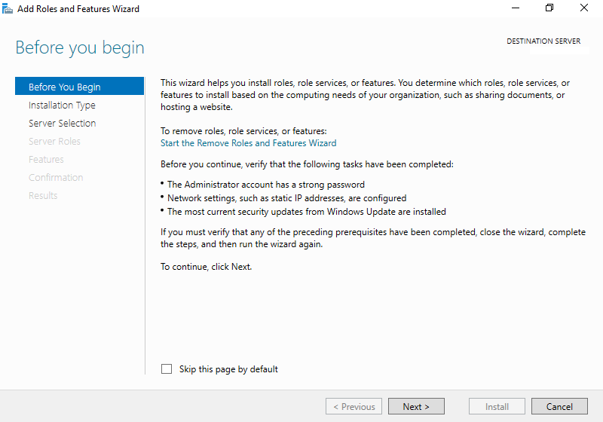Click 'Skip this page by default' label
The height and width of the screenshot is (422, 603).
pyautogui.click(x=228, y=369)
